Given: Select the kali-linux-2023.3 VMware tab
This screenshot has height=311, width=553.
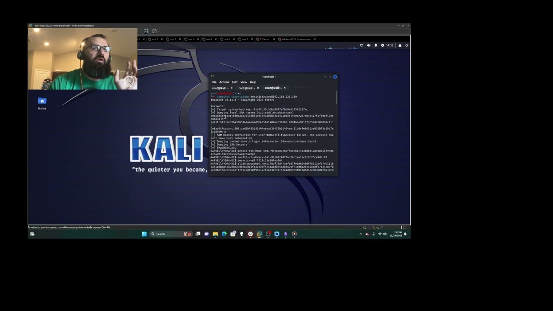Looking at the screenshot, I should (296, 39).
